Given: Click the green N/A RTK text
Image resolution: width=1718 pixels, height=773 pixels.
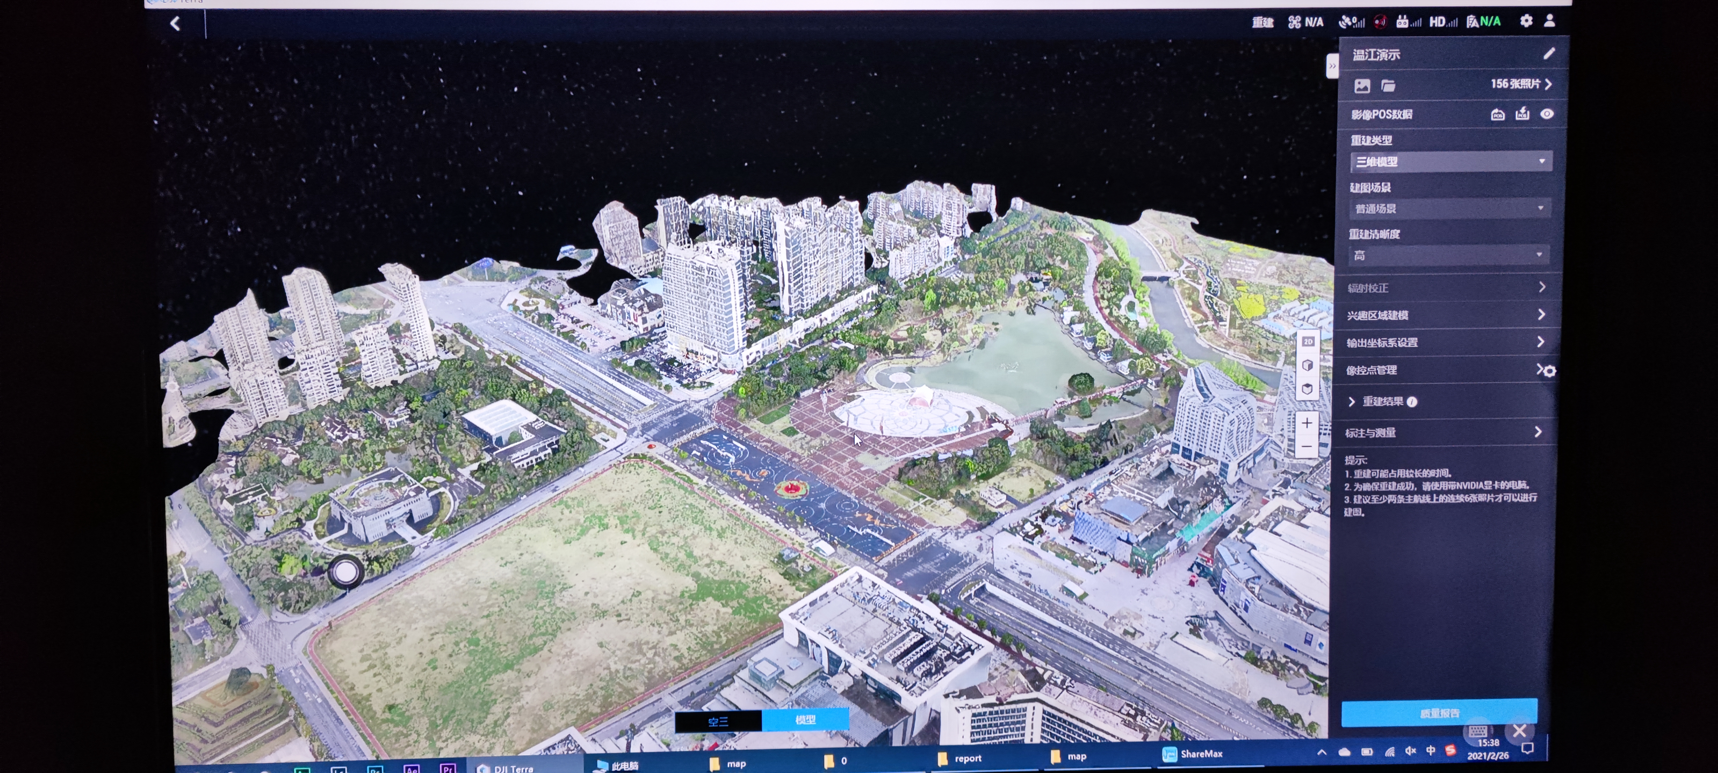Looking at the screenshot, I should (1490, 21).
